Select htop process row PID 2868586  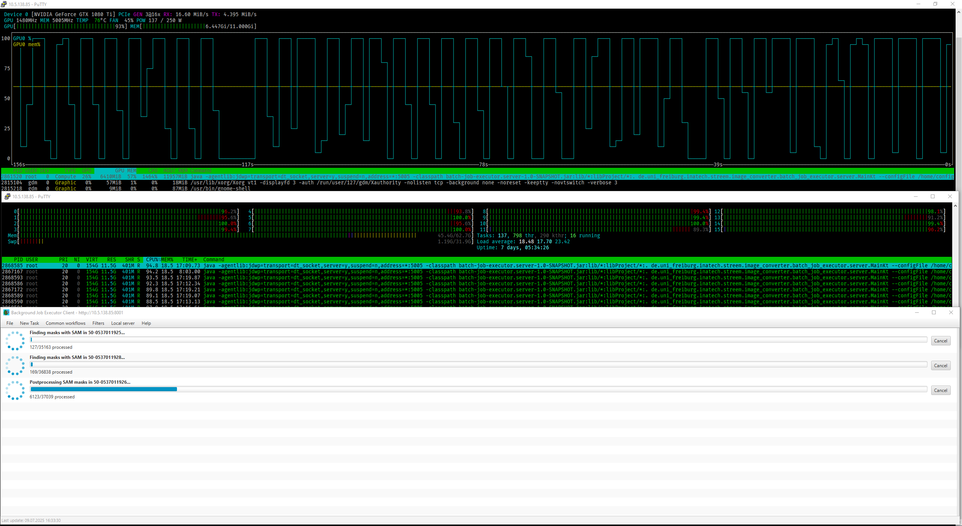point(476,283)
